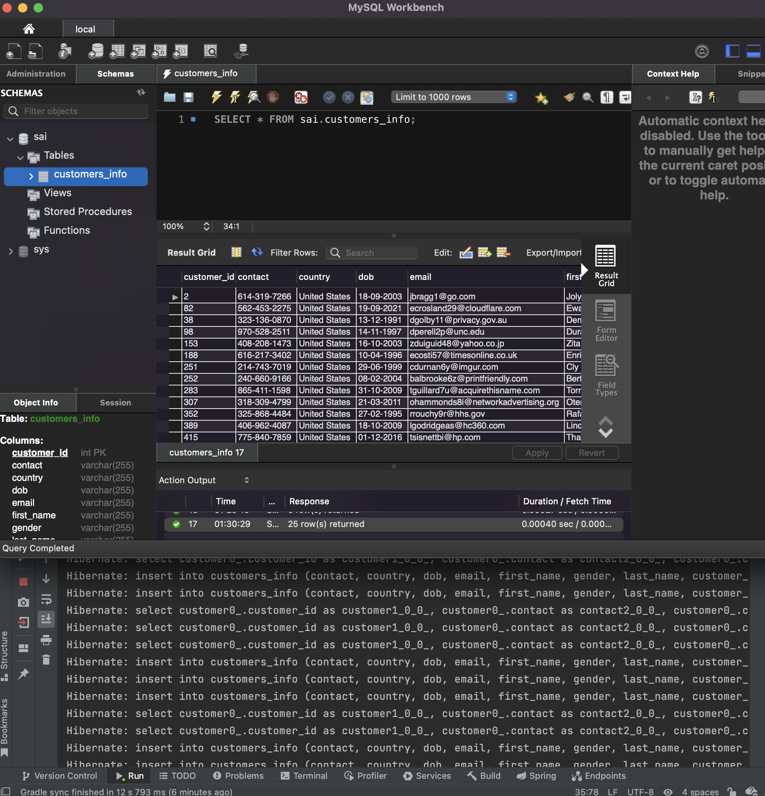765x796 pixels.
Task: Expand the sys schema tree node
Action: (x=11, y=251)
